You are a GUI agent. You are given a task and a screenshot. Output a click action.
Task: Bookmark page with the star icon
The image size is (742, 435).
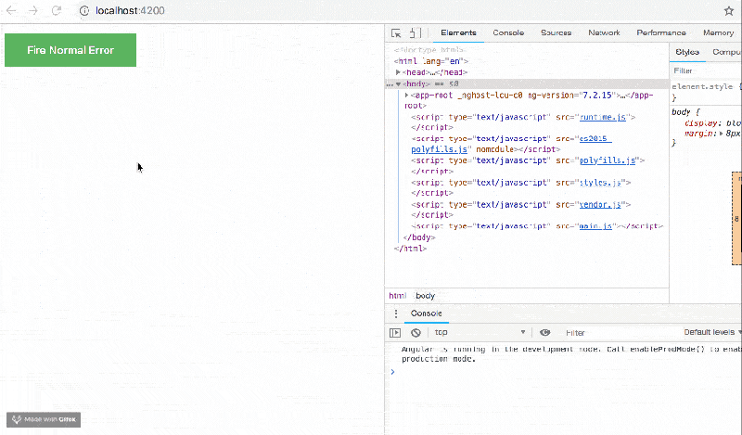tap(729, 11)
